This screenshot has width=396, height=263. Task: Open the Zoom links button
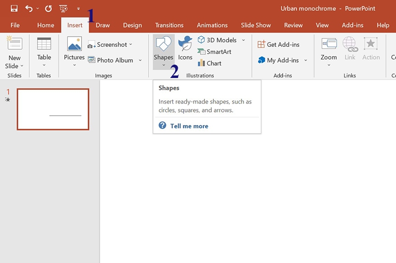point(329,51)
